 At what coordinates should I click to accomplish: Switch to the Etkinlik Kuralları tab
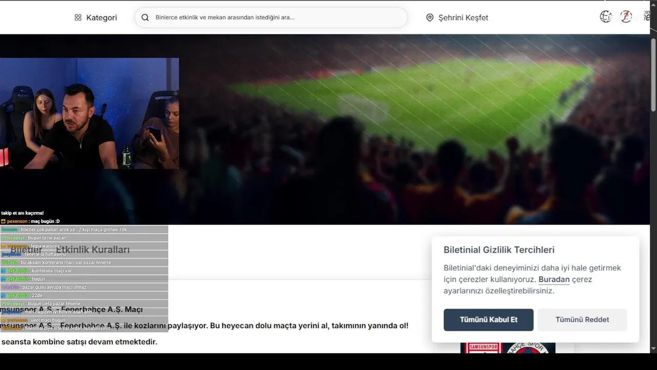pyautogui.click(x=93, y=250)
